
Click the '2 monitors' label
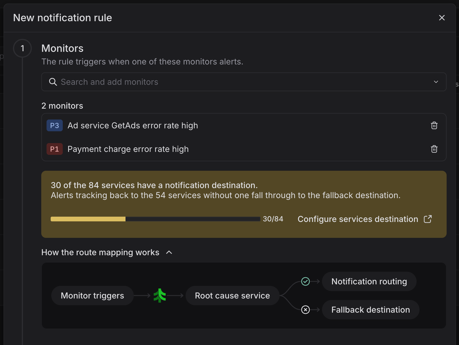point(62,106)
